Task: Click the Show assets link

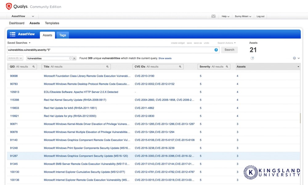Action: click(165, 58)
